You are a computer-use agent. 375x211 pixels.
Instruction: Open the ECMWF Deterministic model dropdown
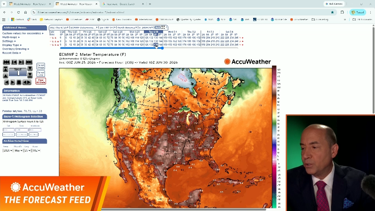84,28
